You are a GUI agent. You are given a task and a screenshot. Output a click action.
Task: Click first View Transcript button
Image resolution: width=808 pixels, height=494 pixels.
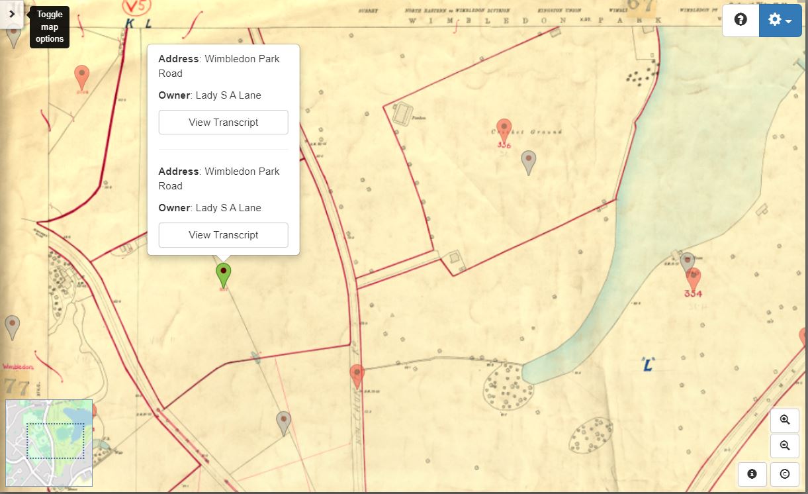coord(223,123)
